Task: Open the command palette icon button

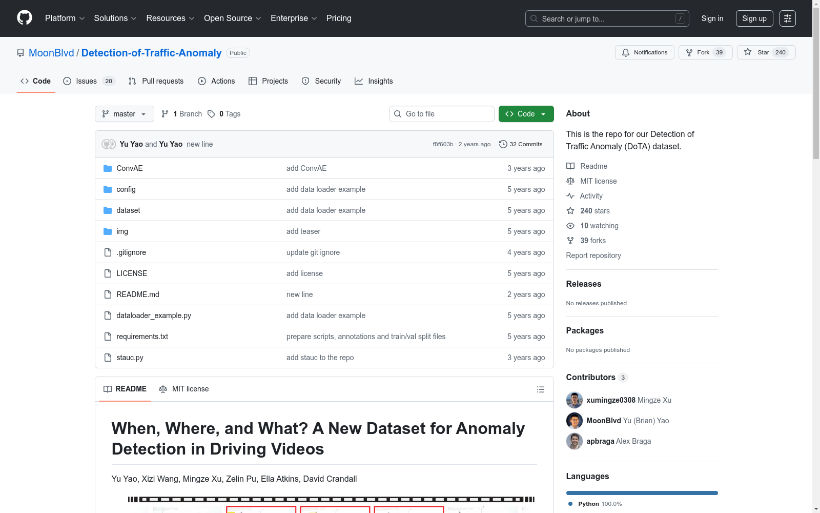Action: (788, 18)
